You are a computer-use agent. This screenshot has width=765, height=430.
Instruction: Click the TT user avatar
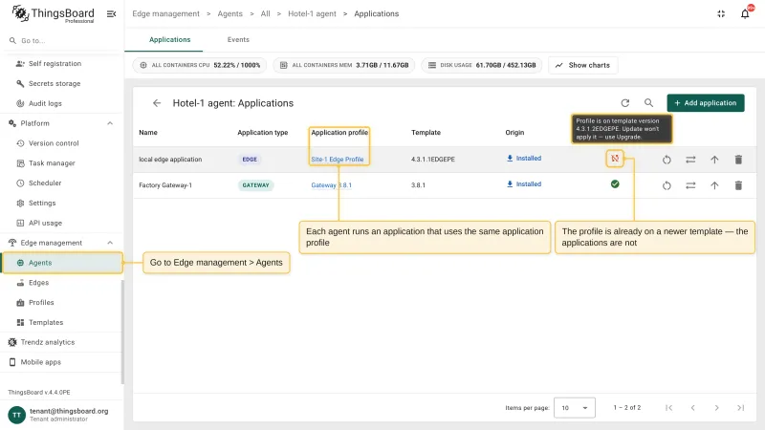tap(16, 415)
